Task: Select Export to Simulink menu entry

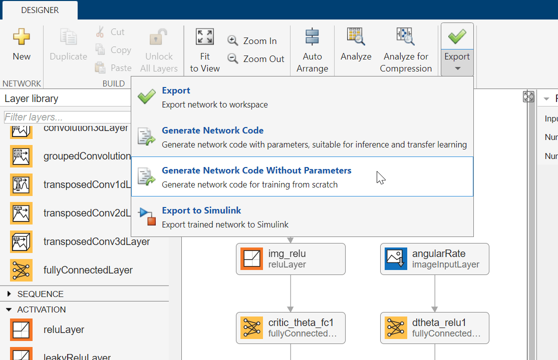Action: click(201, 210)
